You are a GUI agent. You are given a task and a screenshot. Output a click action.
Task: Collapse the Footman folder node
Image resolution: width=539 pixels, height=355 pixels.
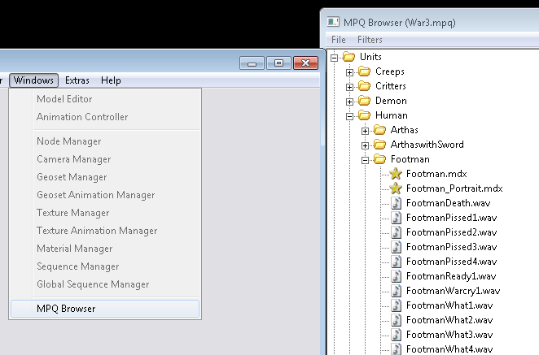(365, 160)
